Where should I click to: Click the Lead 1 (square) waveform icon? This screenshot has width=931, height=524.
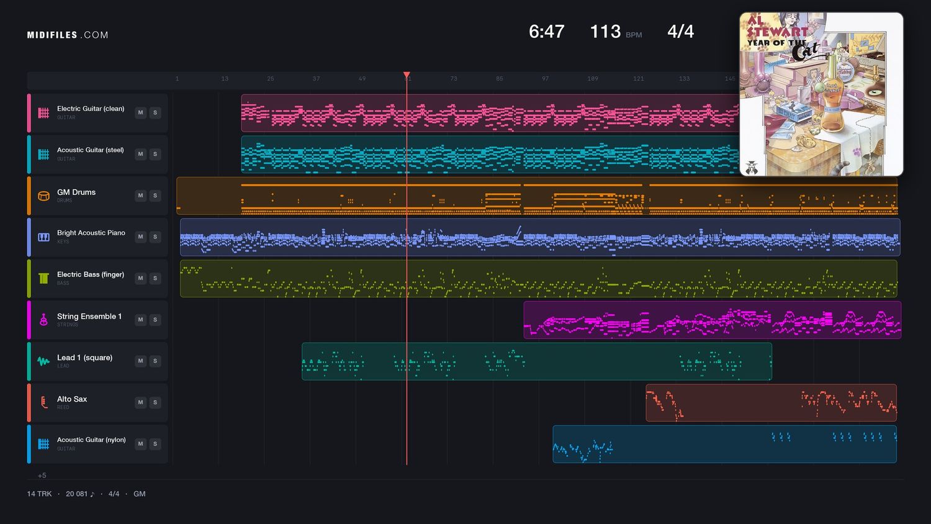43,361
